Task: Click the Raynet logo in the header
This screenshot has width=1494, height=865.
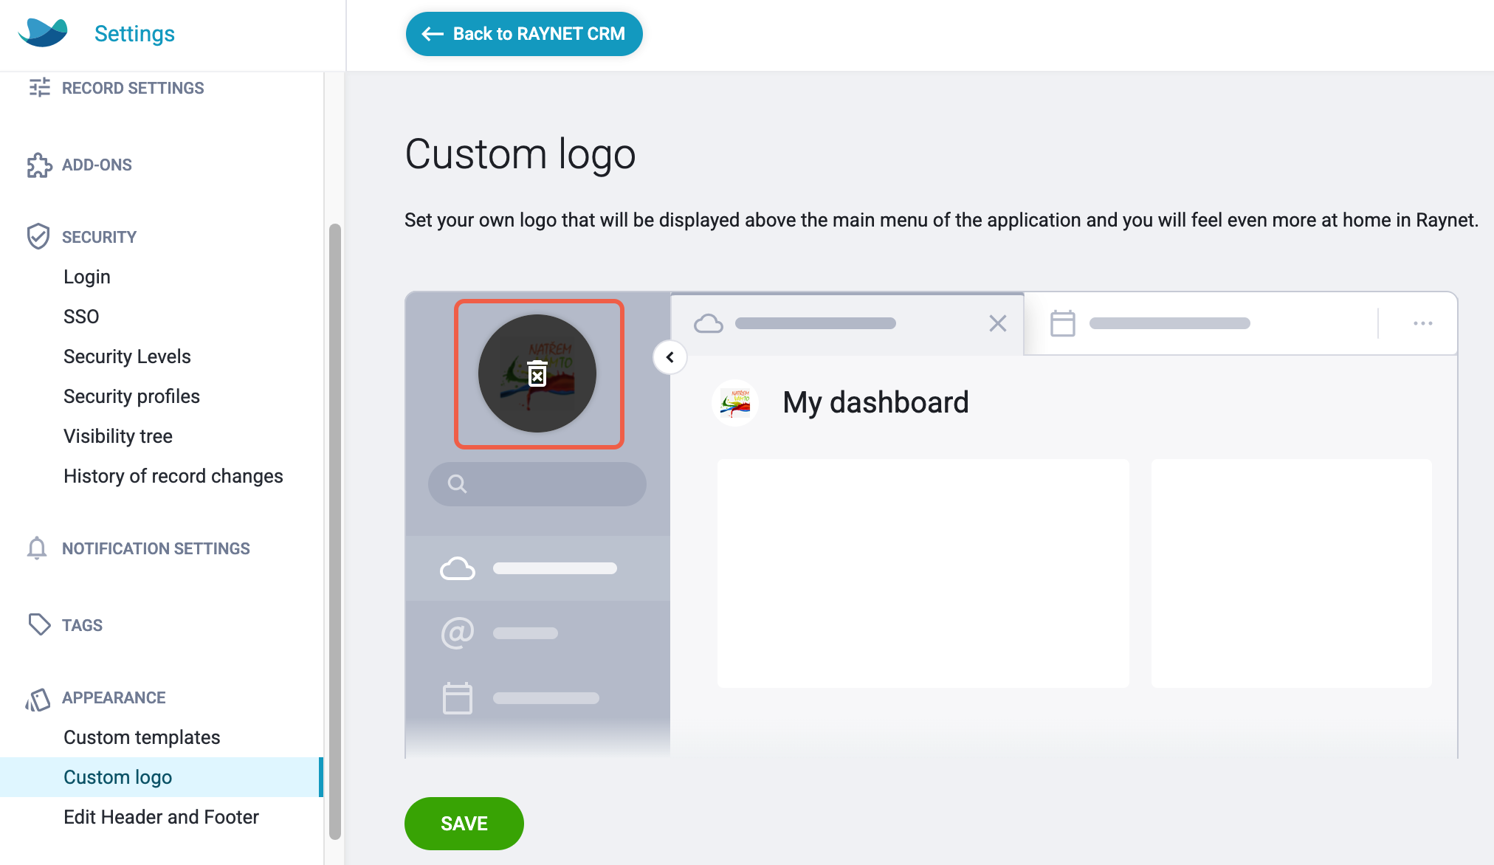Action: 43,33
